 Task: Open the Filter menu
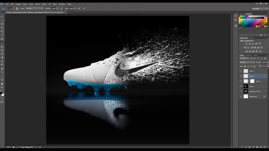44,4
